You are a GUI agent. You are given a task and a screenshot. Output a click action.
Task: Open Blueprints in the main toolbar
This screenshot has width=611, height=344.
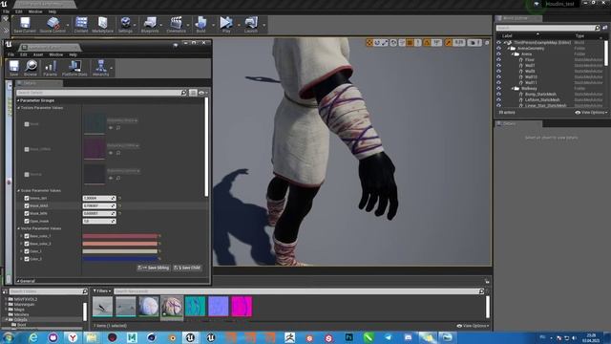click(x=150, y=25)
